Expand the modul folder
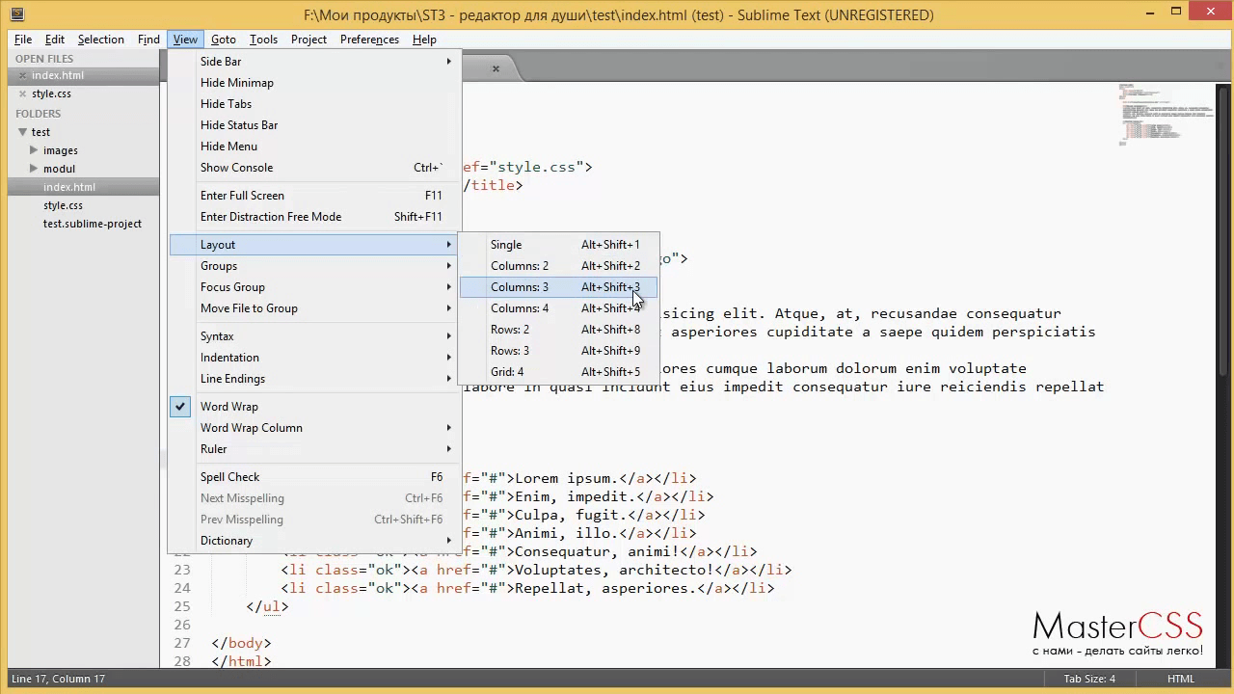 (x=34, y=169)
